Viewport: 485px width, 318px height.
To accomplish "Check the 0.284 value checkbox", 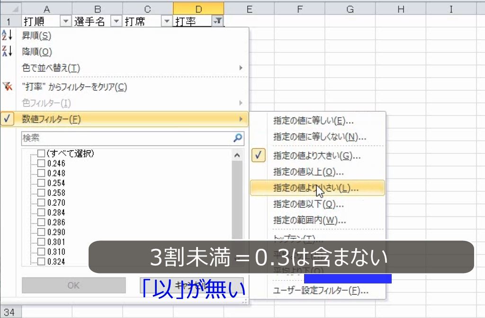I will coord(41,212).
